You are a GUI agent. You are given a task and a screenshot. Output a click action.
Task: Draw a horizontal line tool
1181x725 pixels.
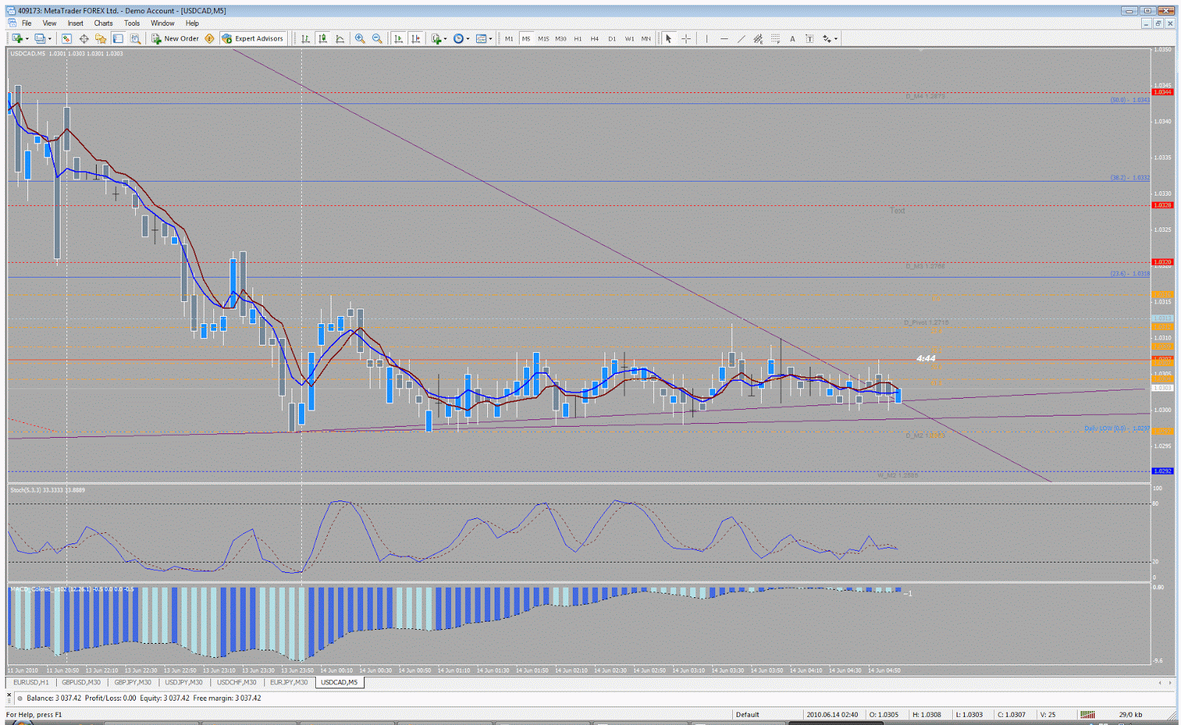pos(724,38)
